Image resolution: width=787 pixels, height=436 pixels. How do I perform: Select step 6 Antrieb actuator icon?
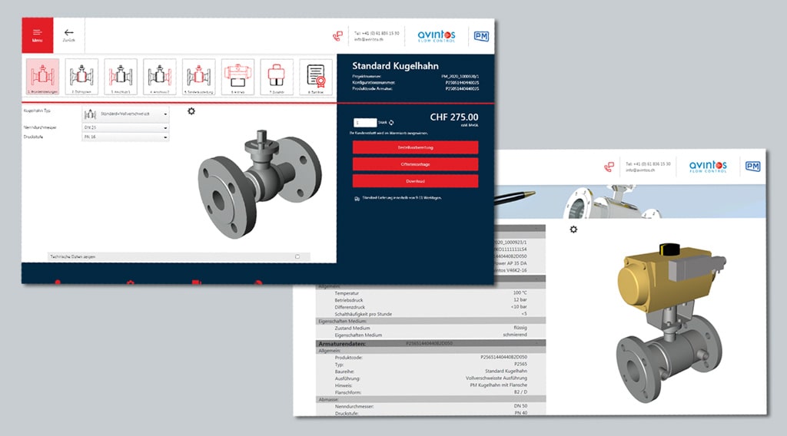pos(237,77)
